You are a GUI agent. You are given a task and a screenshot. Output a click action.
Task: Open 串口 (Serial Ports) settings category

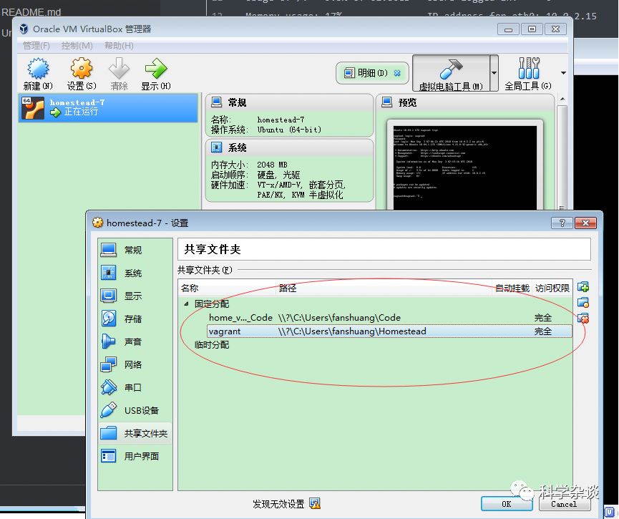pyautogui.click(x=135, y=387)
